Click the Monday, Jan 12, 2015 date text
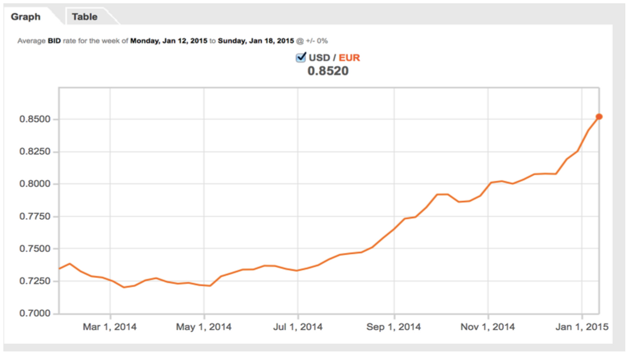This screenshot has height=355, width=629. (x=169, y=41)
